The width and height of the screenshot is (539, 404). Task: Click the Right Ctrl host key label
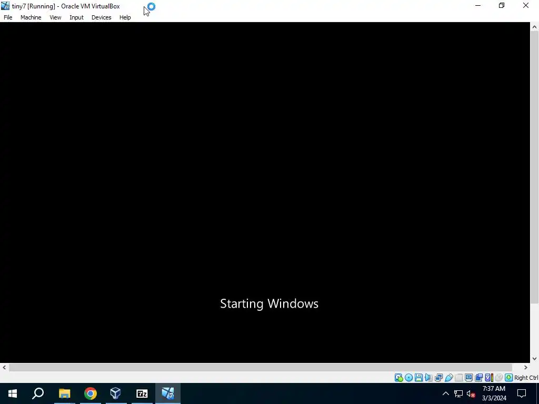[526, 378]
